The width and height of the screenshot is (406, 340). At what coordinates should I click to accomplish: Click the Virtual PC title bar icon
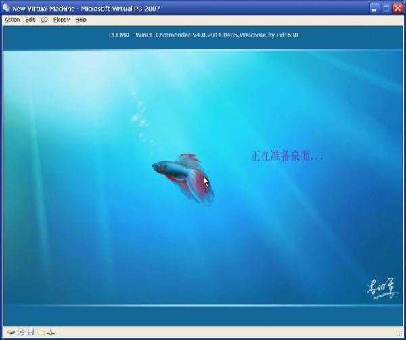(x=6, y=7)
